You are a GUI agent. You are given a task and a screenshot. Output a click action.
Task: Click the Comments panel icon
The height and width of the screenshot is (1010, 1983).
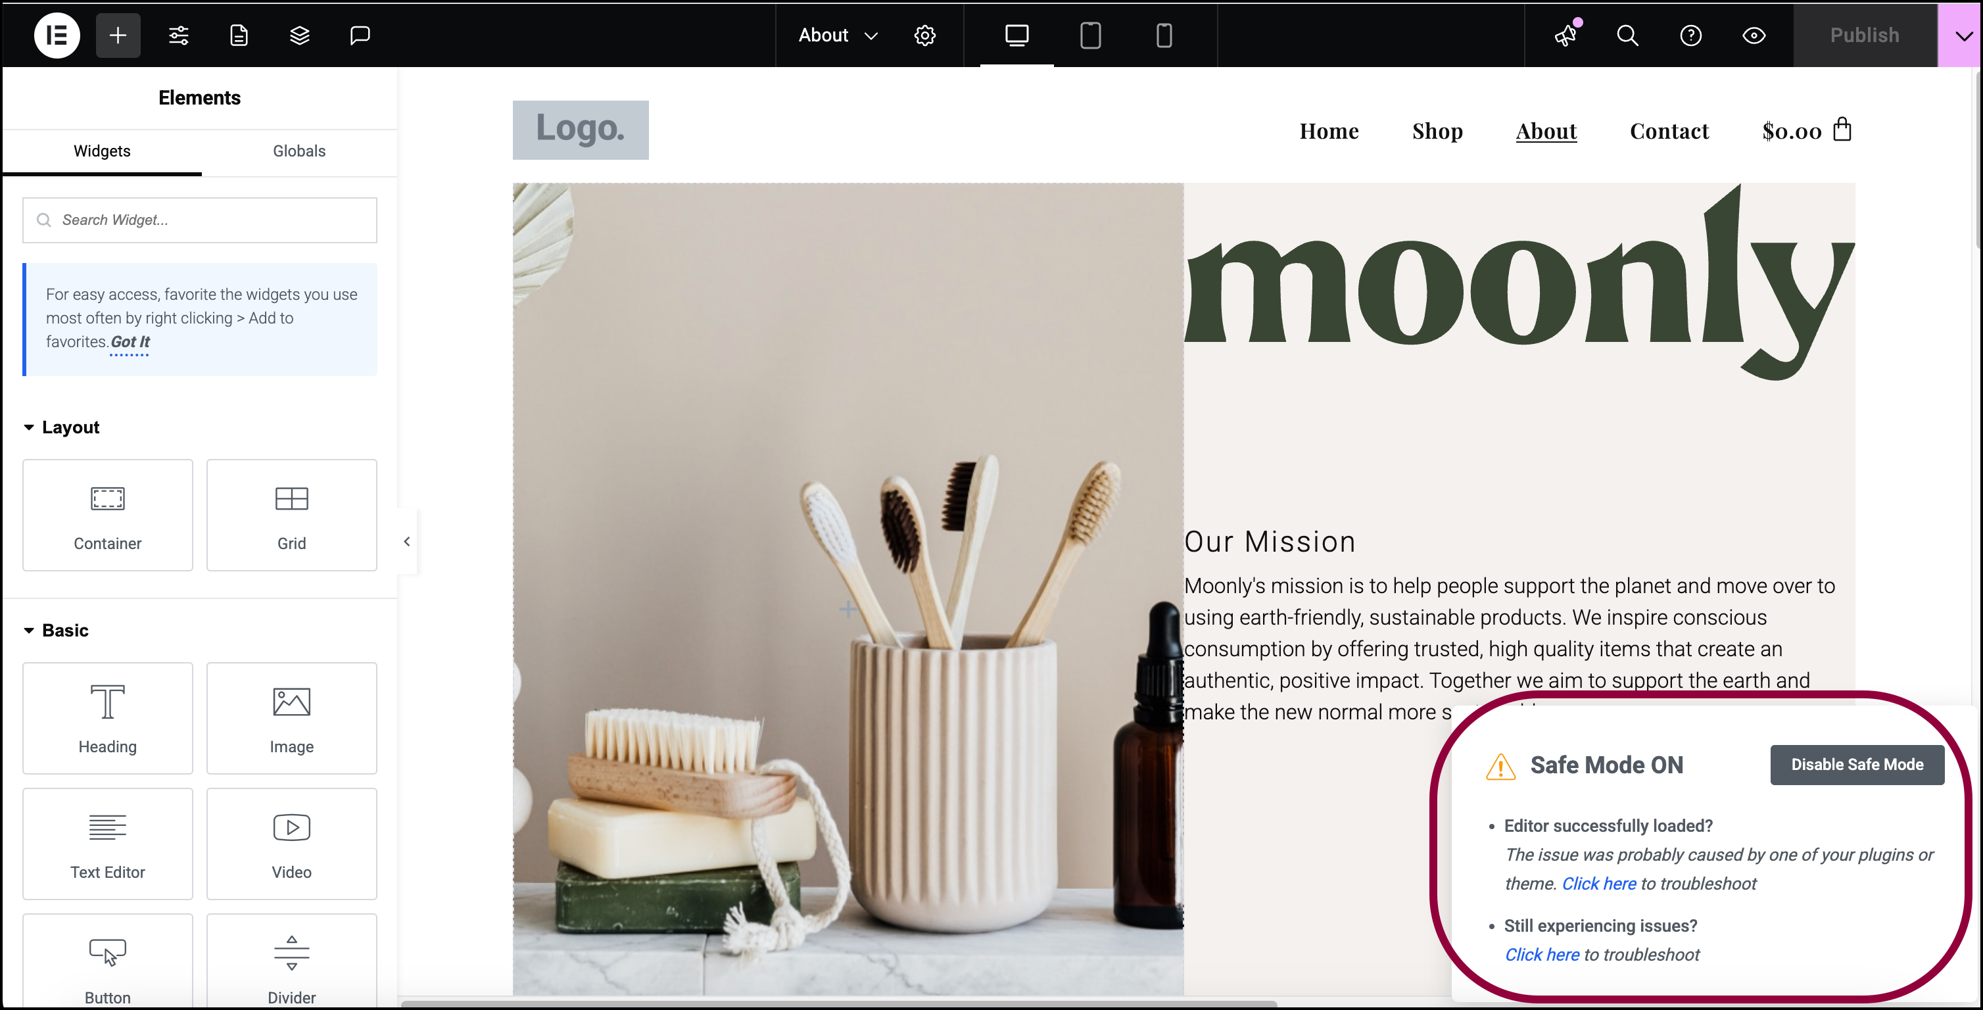[x=360, y=34]
